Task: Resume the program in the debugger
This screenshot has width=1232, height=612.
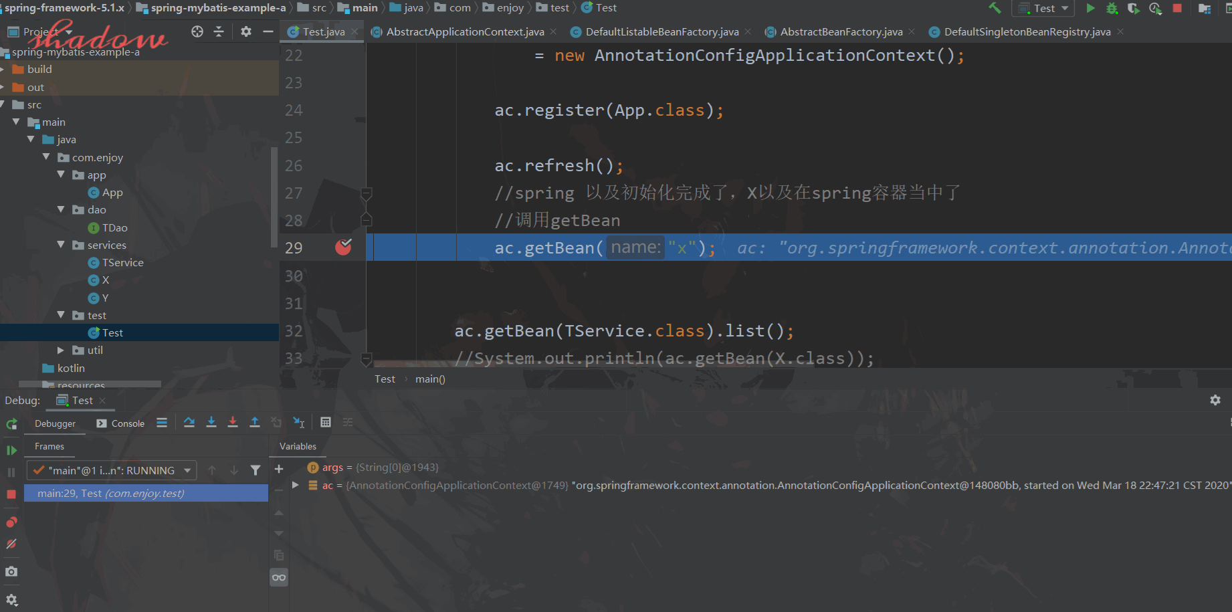Action: click(11, 450)
